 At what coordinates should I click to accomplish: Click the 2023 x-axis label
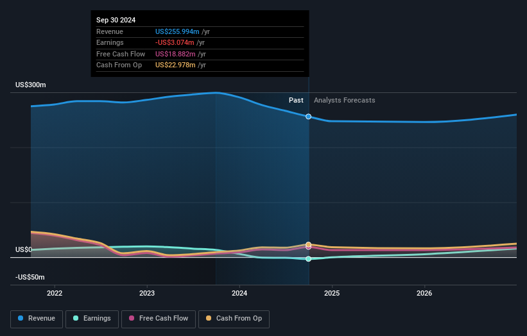pyautogui.click(x=147, y=293)
